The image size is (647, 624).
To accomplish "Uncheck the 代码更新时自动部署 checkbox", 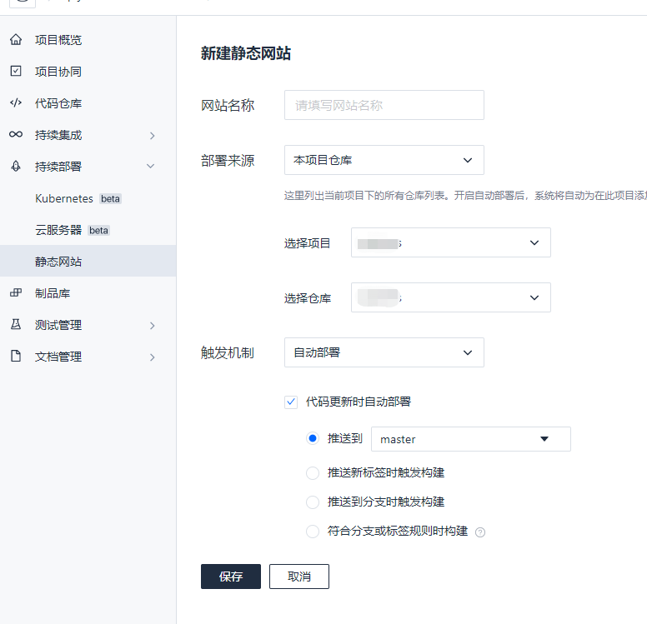I will pos(291,402).
